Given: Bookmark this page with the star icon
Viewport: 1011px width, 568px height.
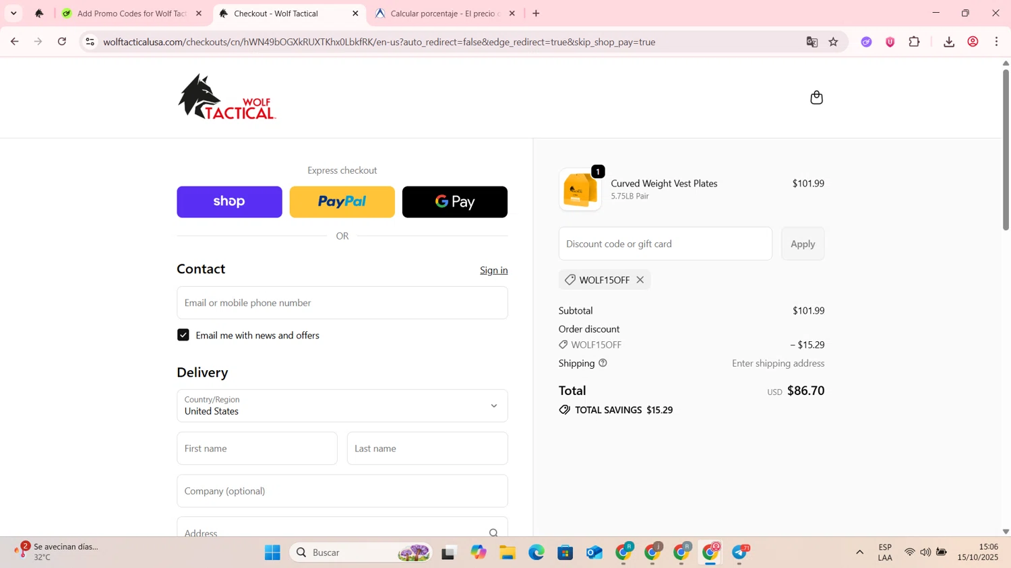Looking at the screenshot, I should 834,42.
